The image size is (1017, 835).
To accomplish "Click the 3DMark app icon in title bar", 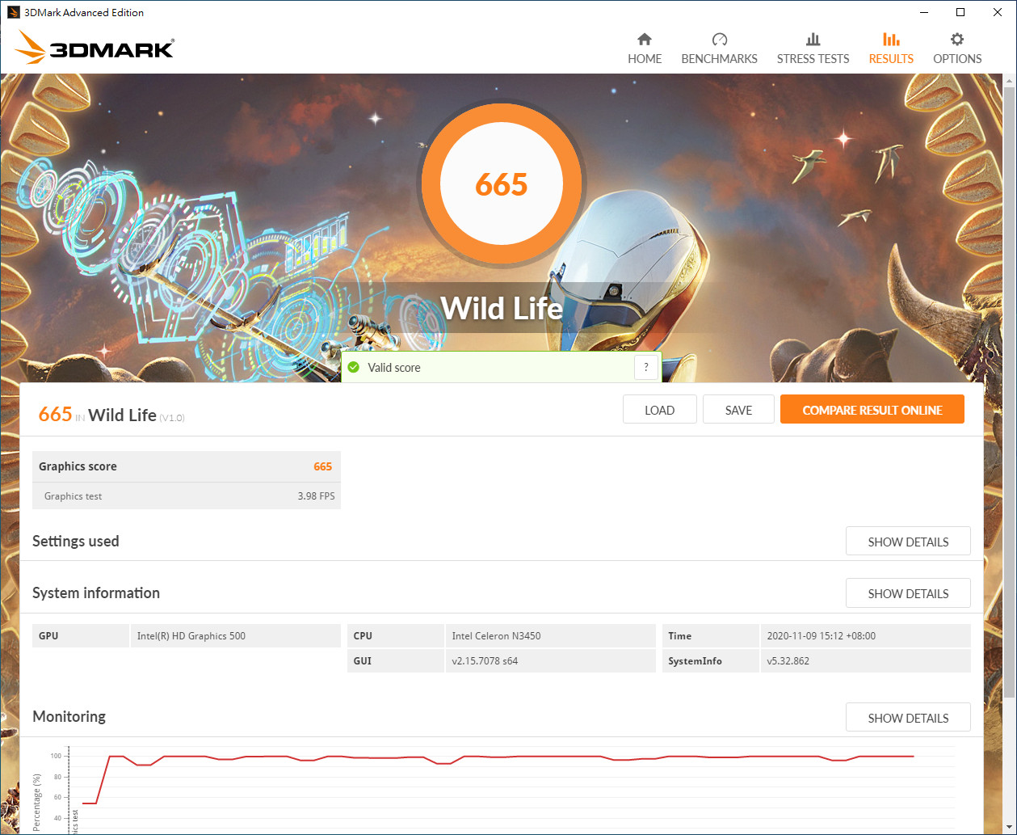I will click(13, 12).
